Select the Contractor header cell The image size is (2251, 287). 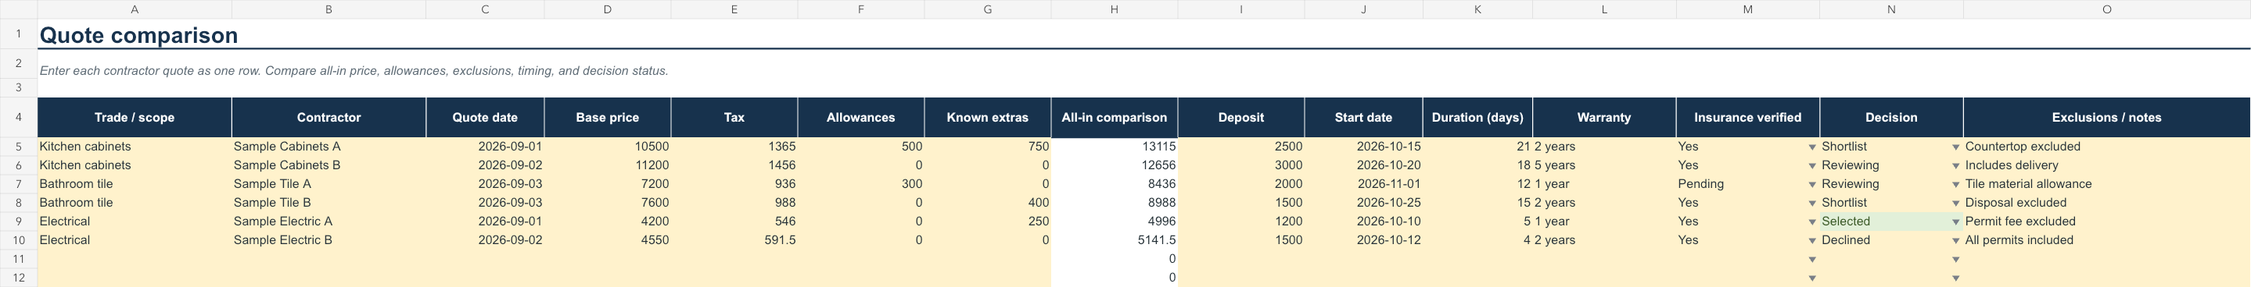point(328,117)
